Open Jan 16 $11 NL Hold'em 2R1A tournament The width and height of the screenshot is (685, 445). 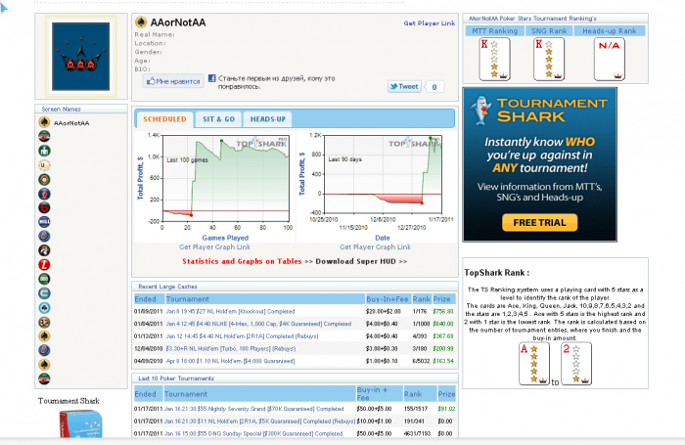[x=259, y=421]
